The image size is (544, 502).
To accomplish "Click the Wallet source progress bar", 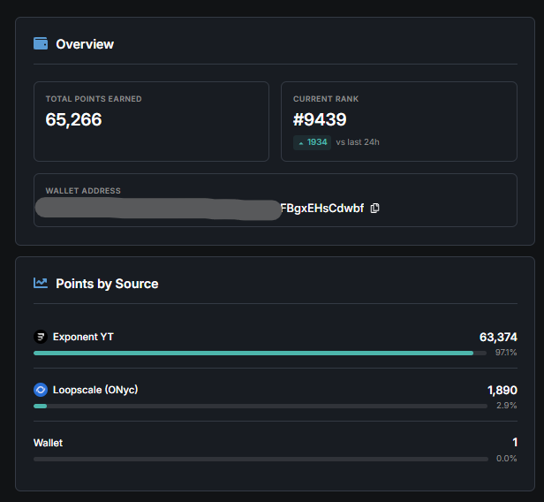I will [x=261, y=460].
